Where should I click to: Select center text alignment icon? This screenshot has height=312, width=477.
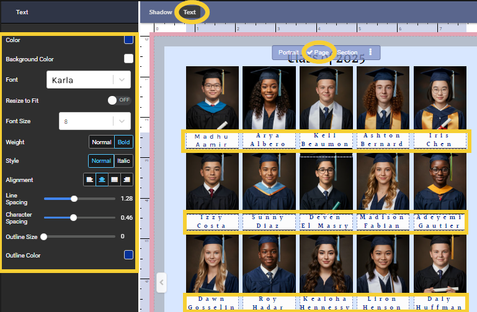click(x=102, y=180)
